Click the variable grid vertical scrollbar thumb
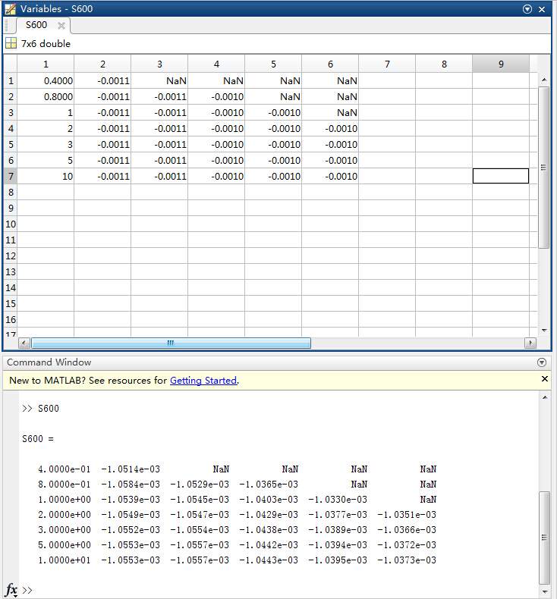This screenshot has height=599, width=557. pyautogui.click(x=543, y=168)
